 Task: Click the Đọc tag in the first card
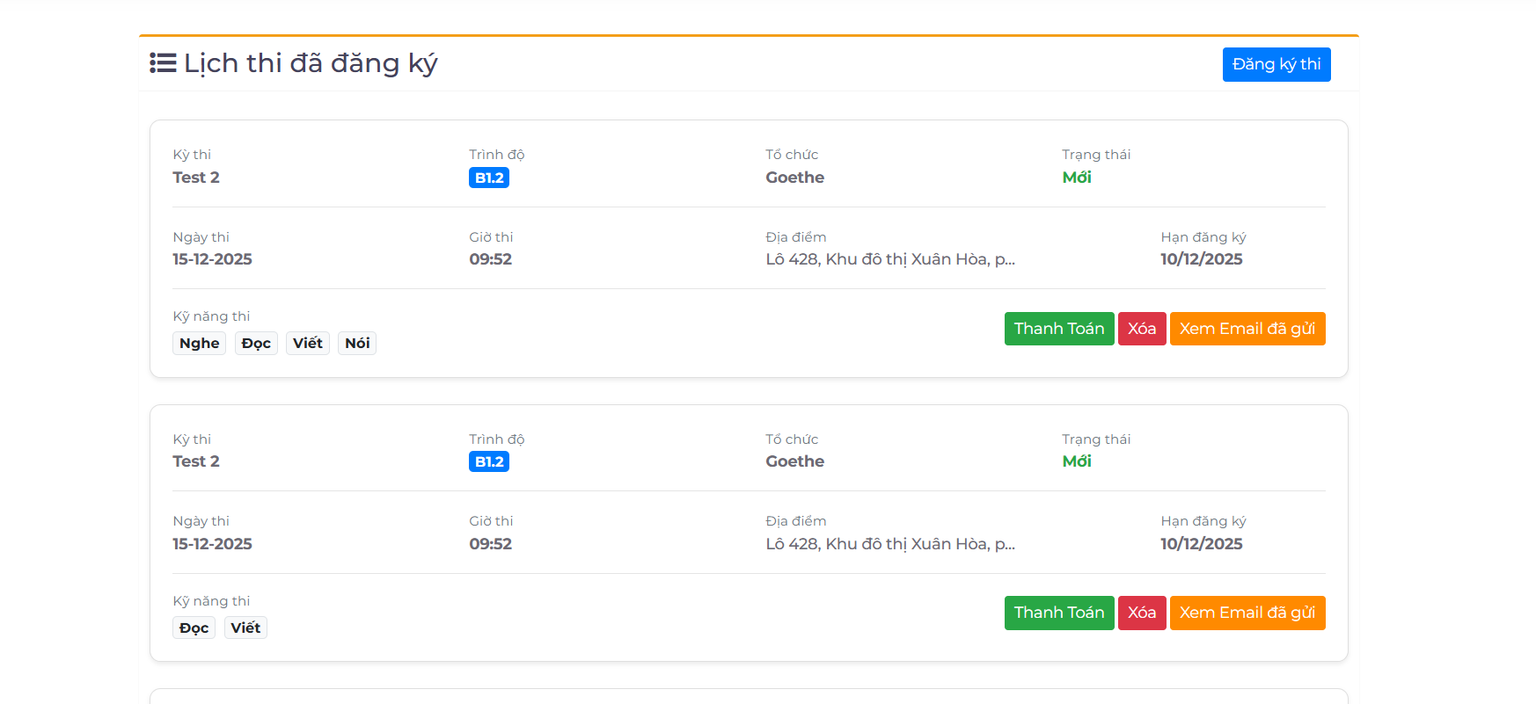pyautogui.click(x=256, y=343)
